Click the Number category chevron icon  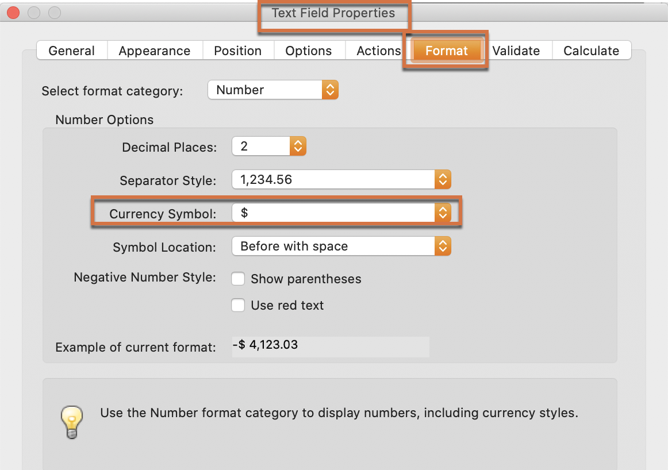(331, 90)
